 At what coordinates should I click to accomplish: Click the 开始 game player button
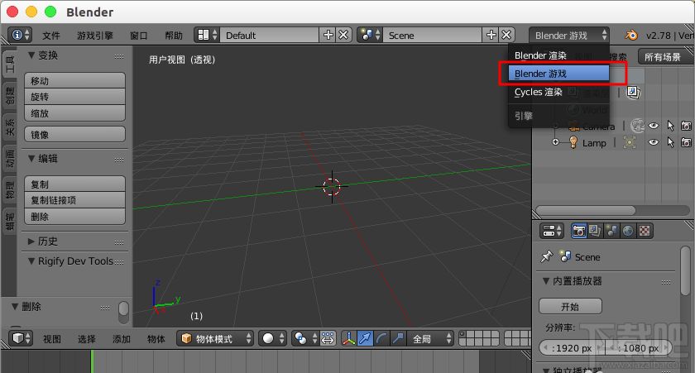pyautogui.click(x=570, y=306)
